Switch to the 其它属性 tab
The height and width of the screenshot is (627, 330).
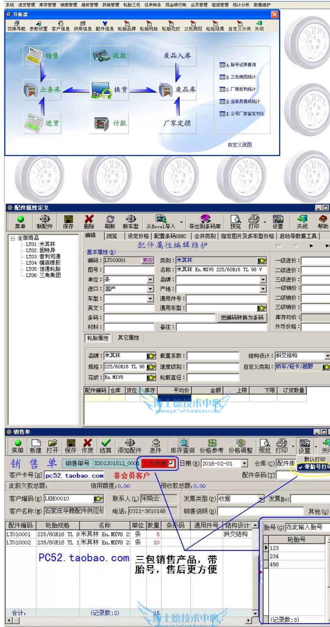click(x=128, y=338)
